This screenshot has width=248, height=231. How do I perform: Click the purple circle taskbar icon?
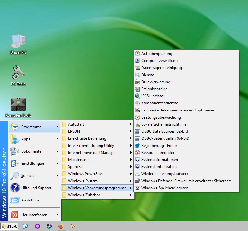tap(37, 226)
